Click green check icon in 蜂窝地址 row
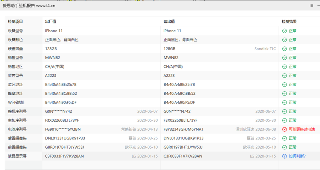 pos(284,94)
